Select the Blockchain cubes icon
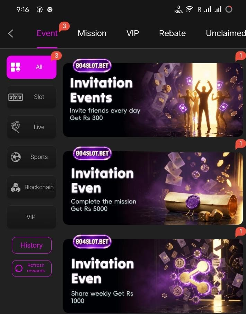Image resolution: width=246 pixels, height=314 pixels. pos(16,187)
